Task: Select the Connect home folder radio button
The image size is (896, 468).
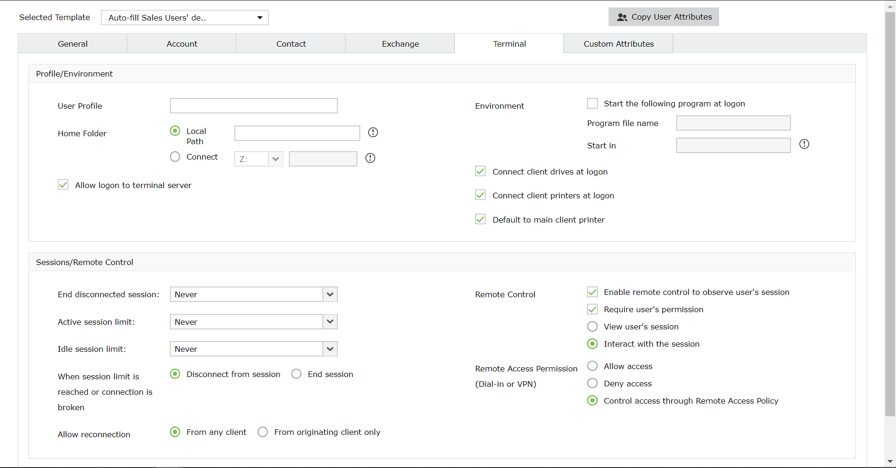Action: tap(175, 157)
